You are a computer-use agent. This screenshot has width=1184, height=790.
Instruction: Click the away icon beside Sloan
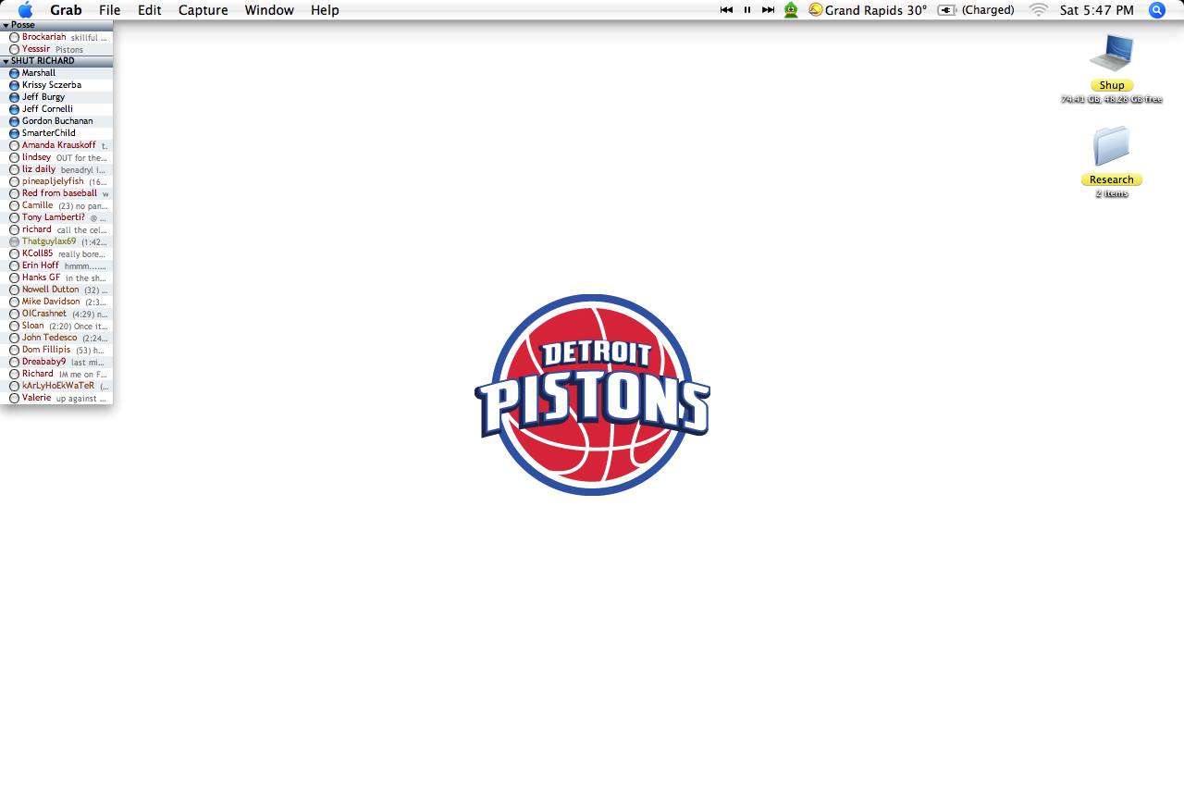pyautogui.click(x=14, y=326)
